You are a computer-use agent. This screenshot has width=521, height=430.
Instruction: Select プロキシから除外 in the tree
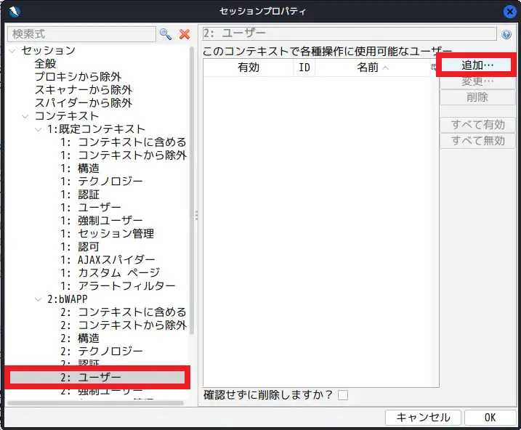pyautogui.click(x=78, y=77)
